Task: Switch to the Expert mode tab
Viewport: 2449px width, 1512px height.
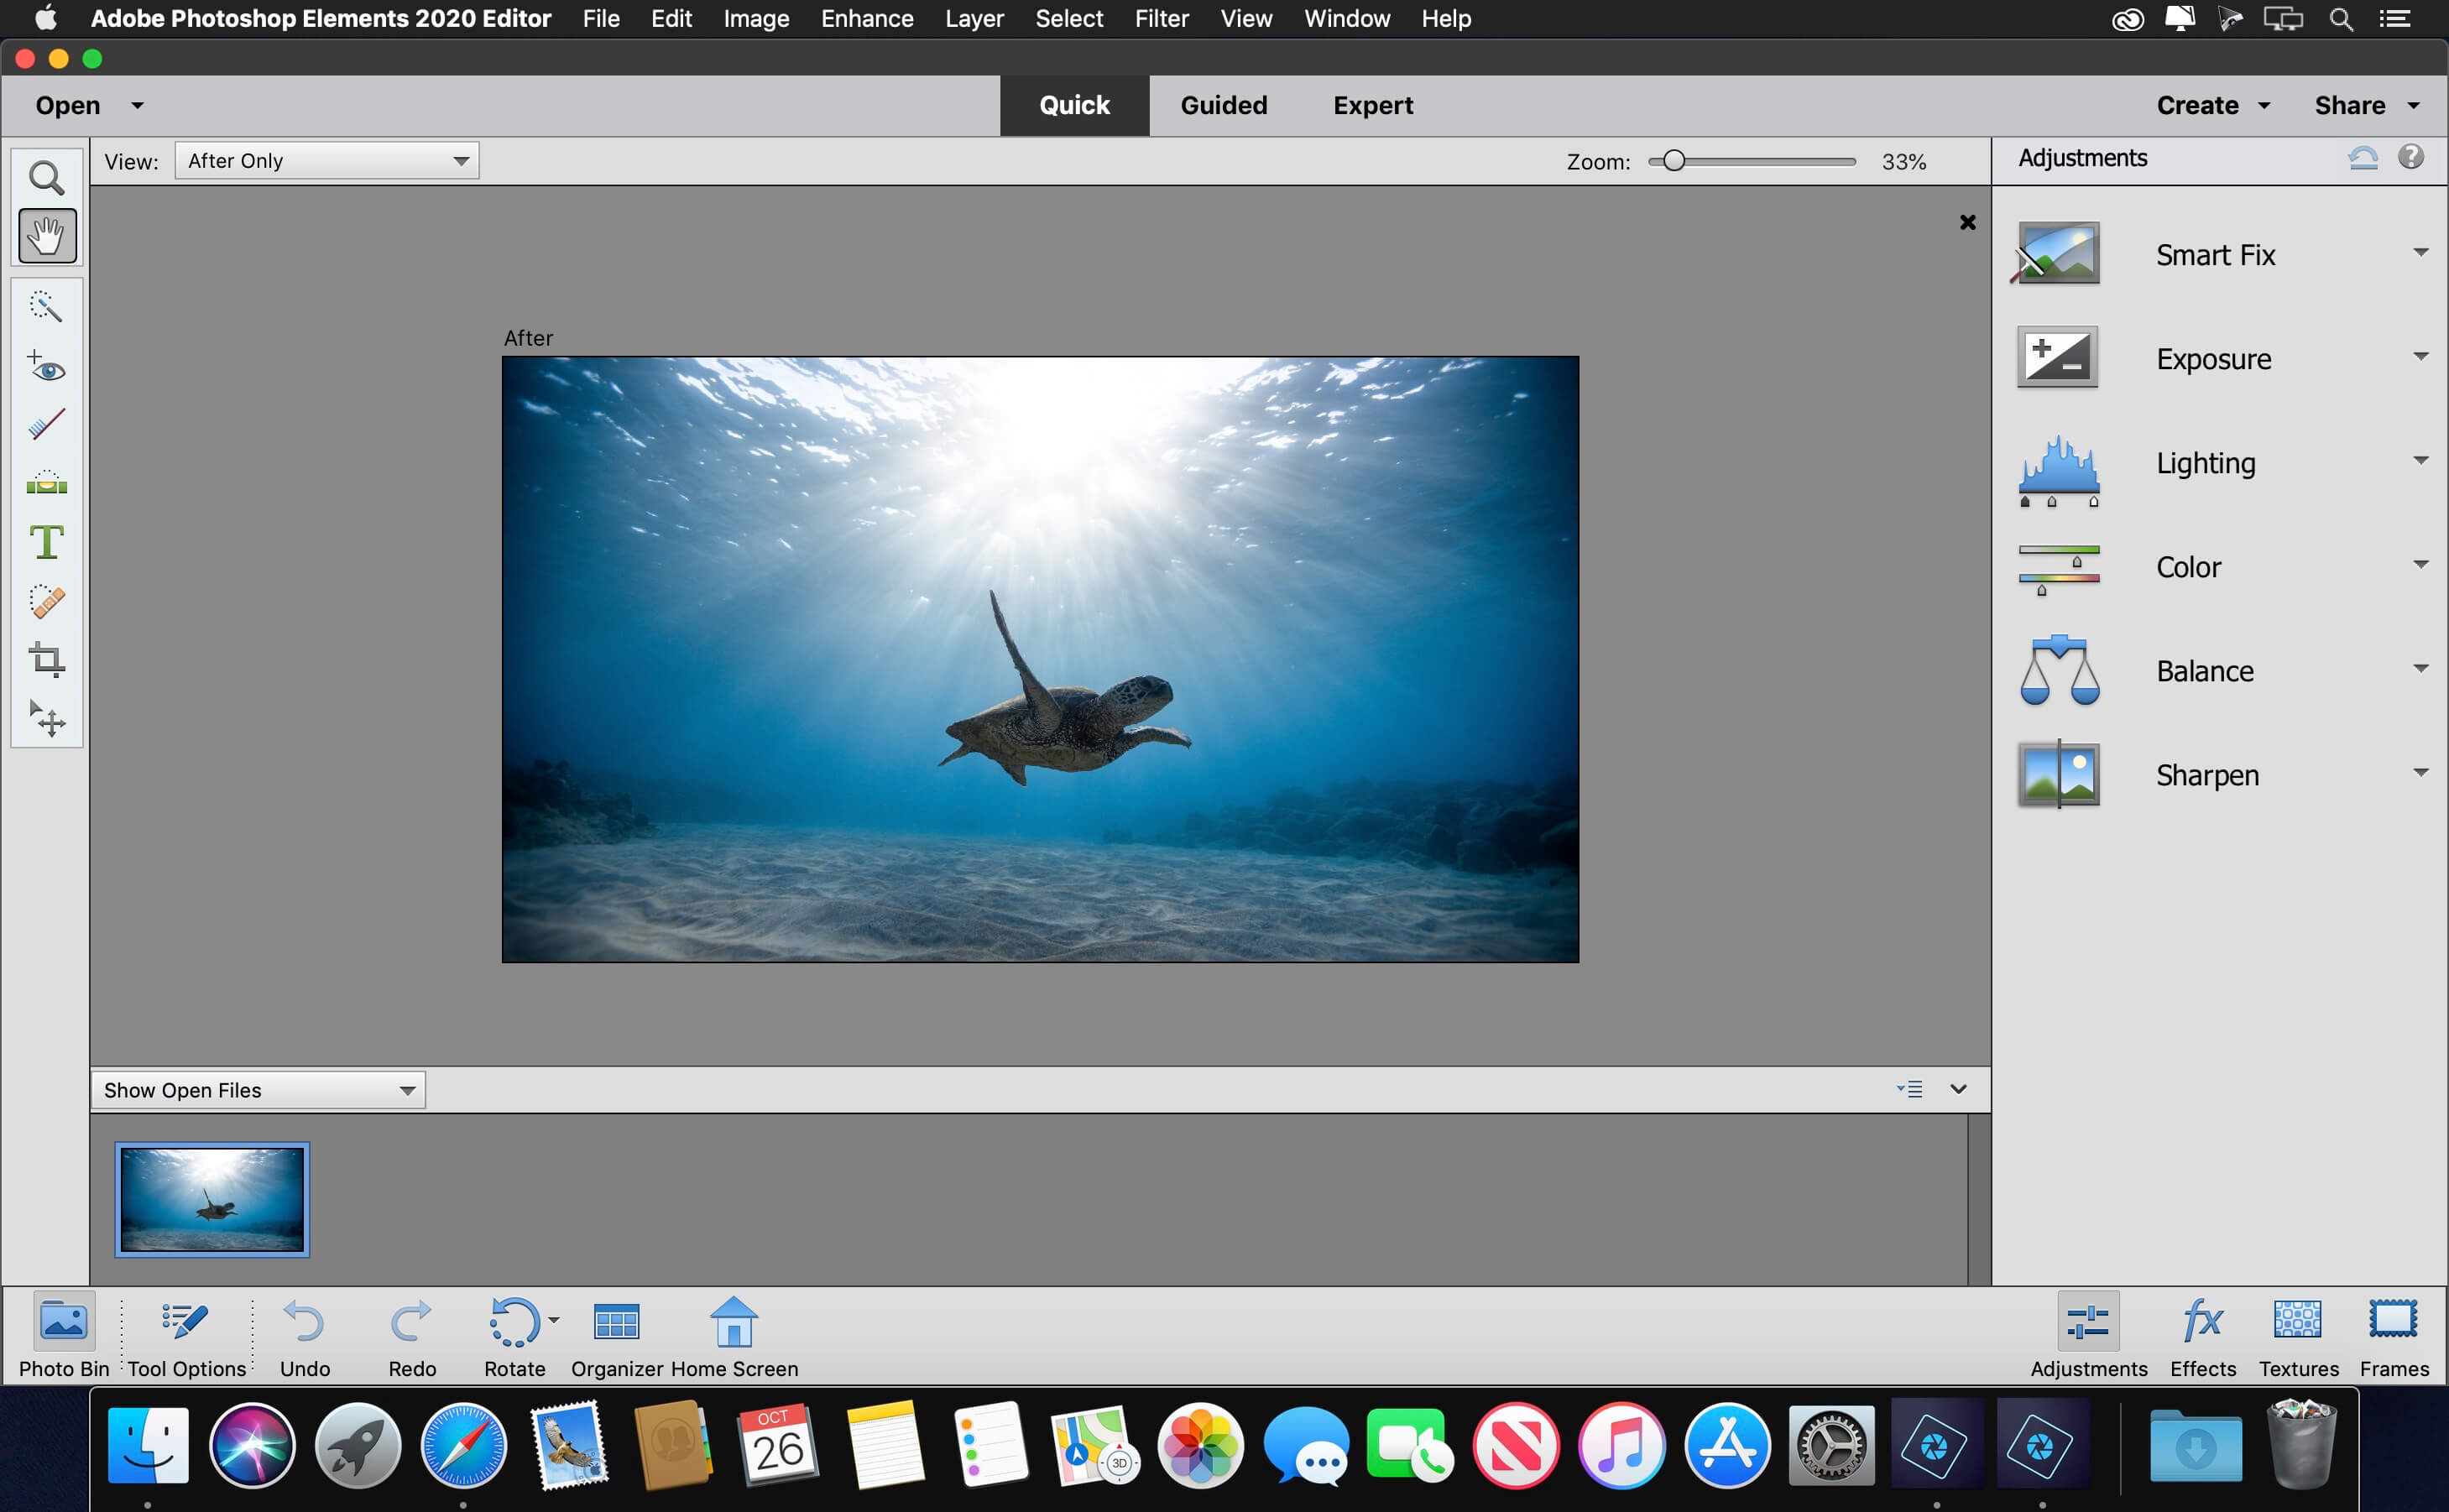Action: [x=1373, y=105]
